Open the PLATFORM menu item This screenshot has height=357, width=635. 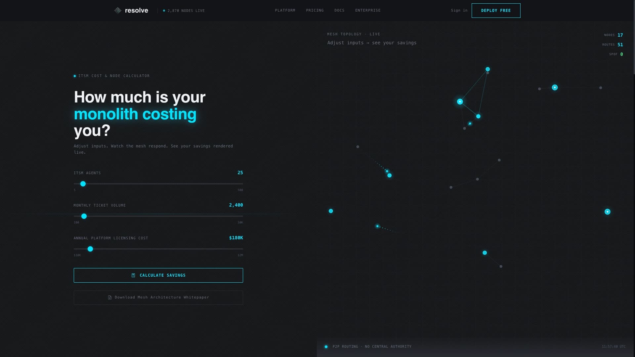(285, 11)
